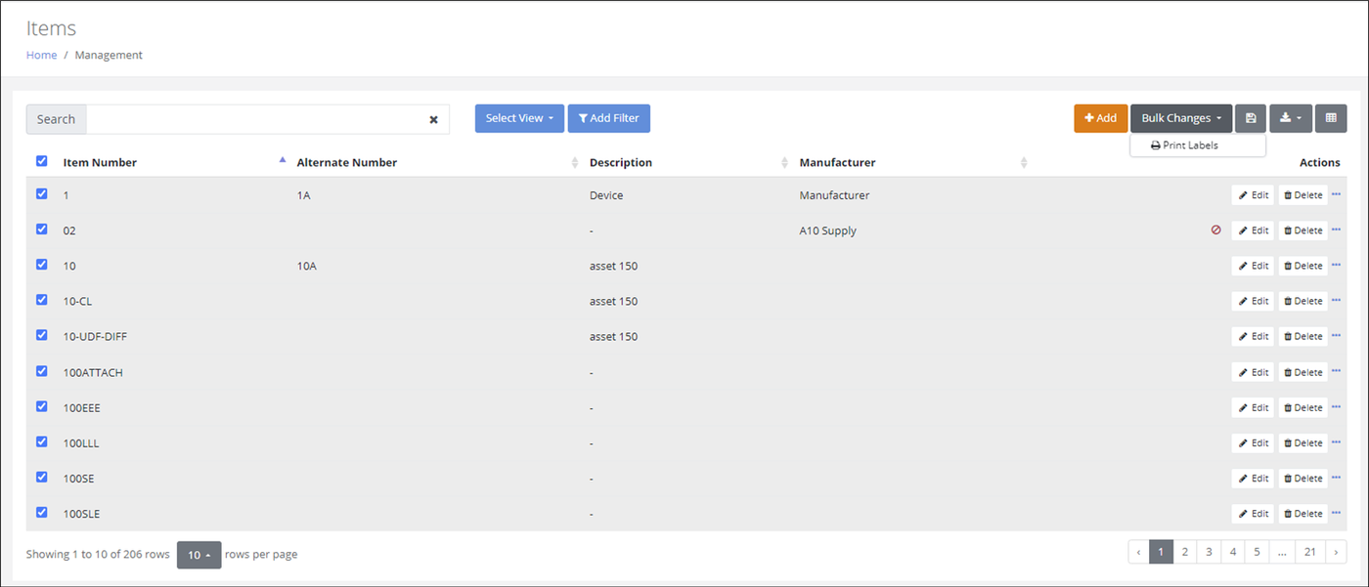Screen dimensions: 1369x587
Task: Click the Add Filter button
Action: tap(608, 118)
